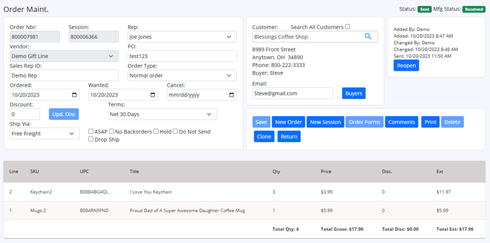Viewport: 490px width, 243px height.
Task: Click the Qty column header
Action: coord(276,172)
